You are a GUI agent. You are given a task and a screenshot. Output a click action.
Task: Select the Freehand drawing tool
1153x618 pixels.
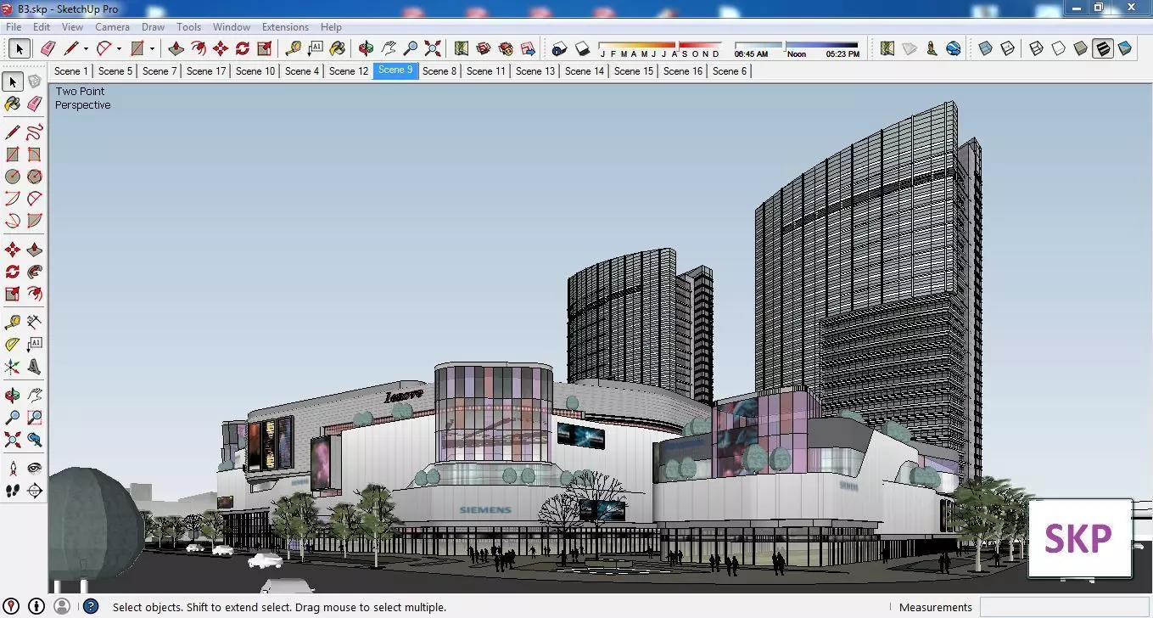click(34, 132)
